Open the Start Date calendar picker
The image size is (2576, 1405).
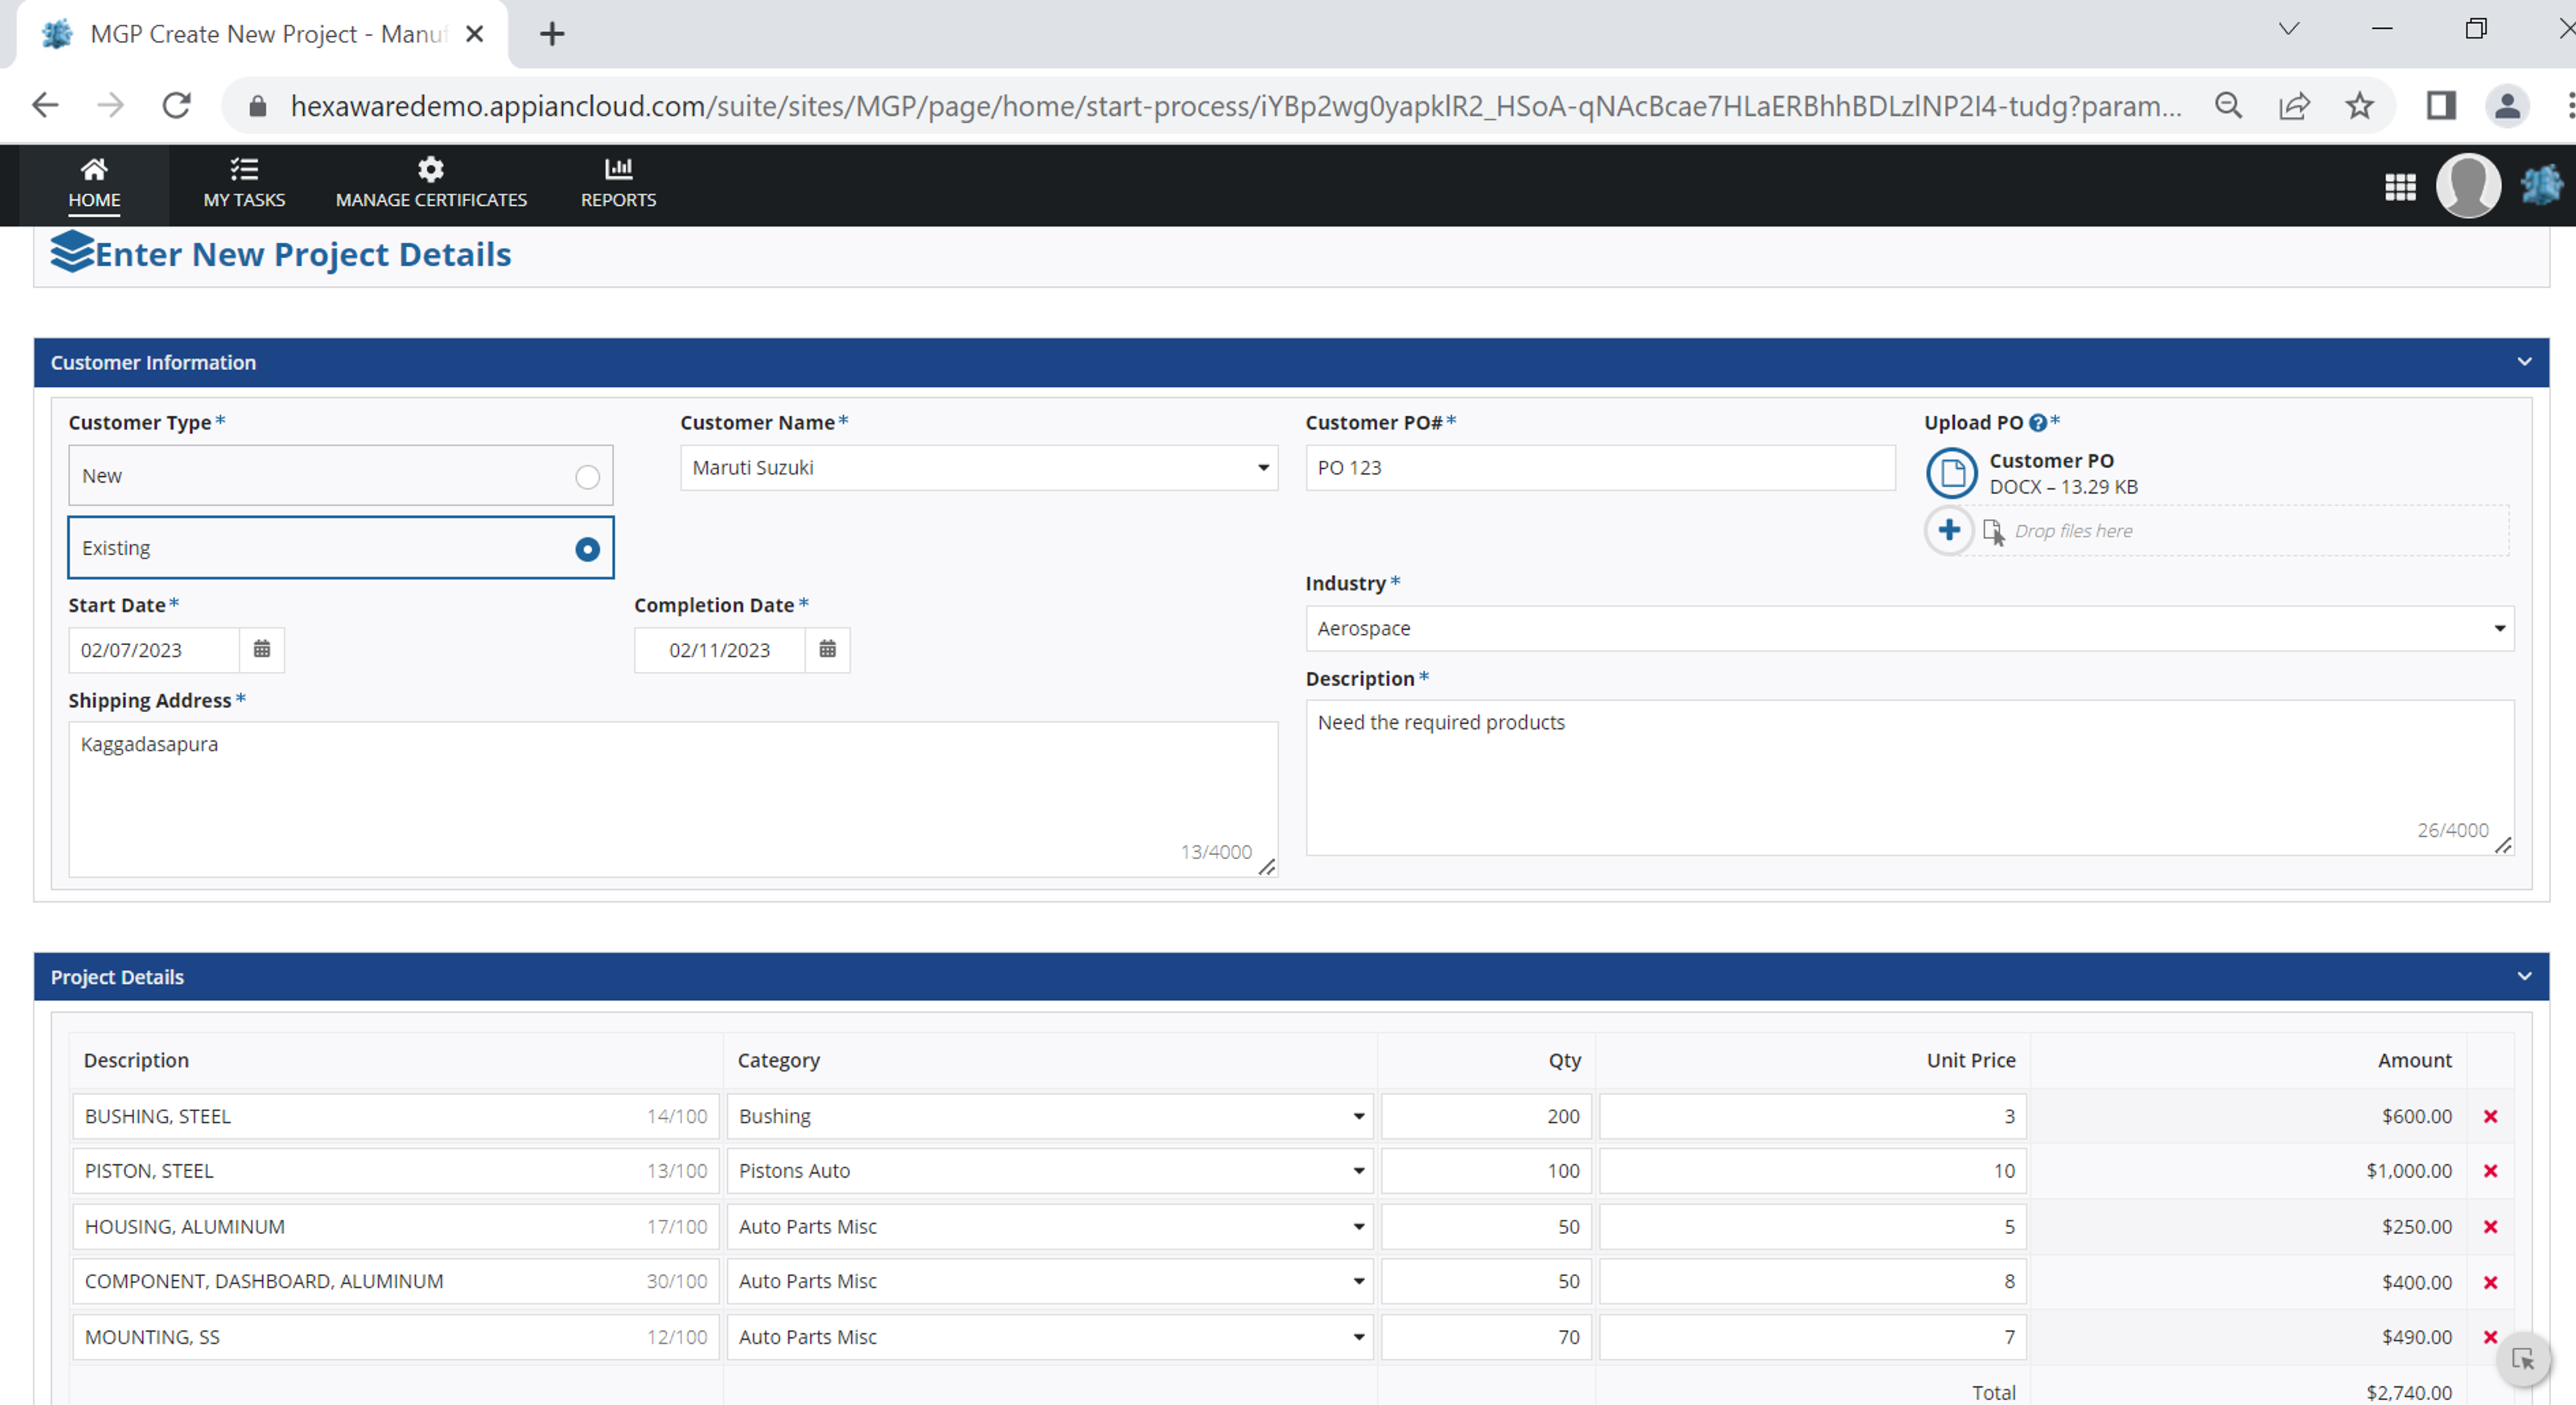click(x=262, y=650)
